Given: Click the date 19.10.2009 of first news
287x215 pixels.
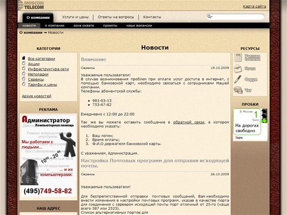Looking at the screenshot, I should click(220, 68).
